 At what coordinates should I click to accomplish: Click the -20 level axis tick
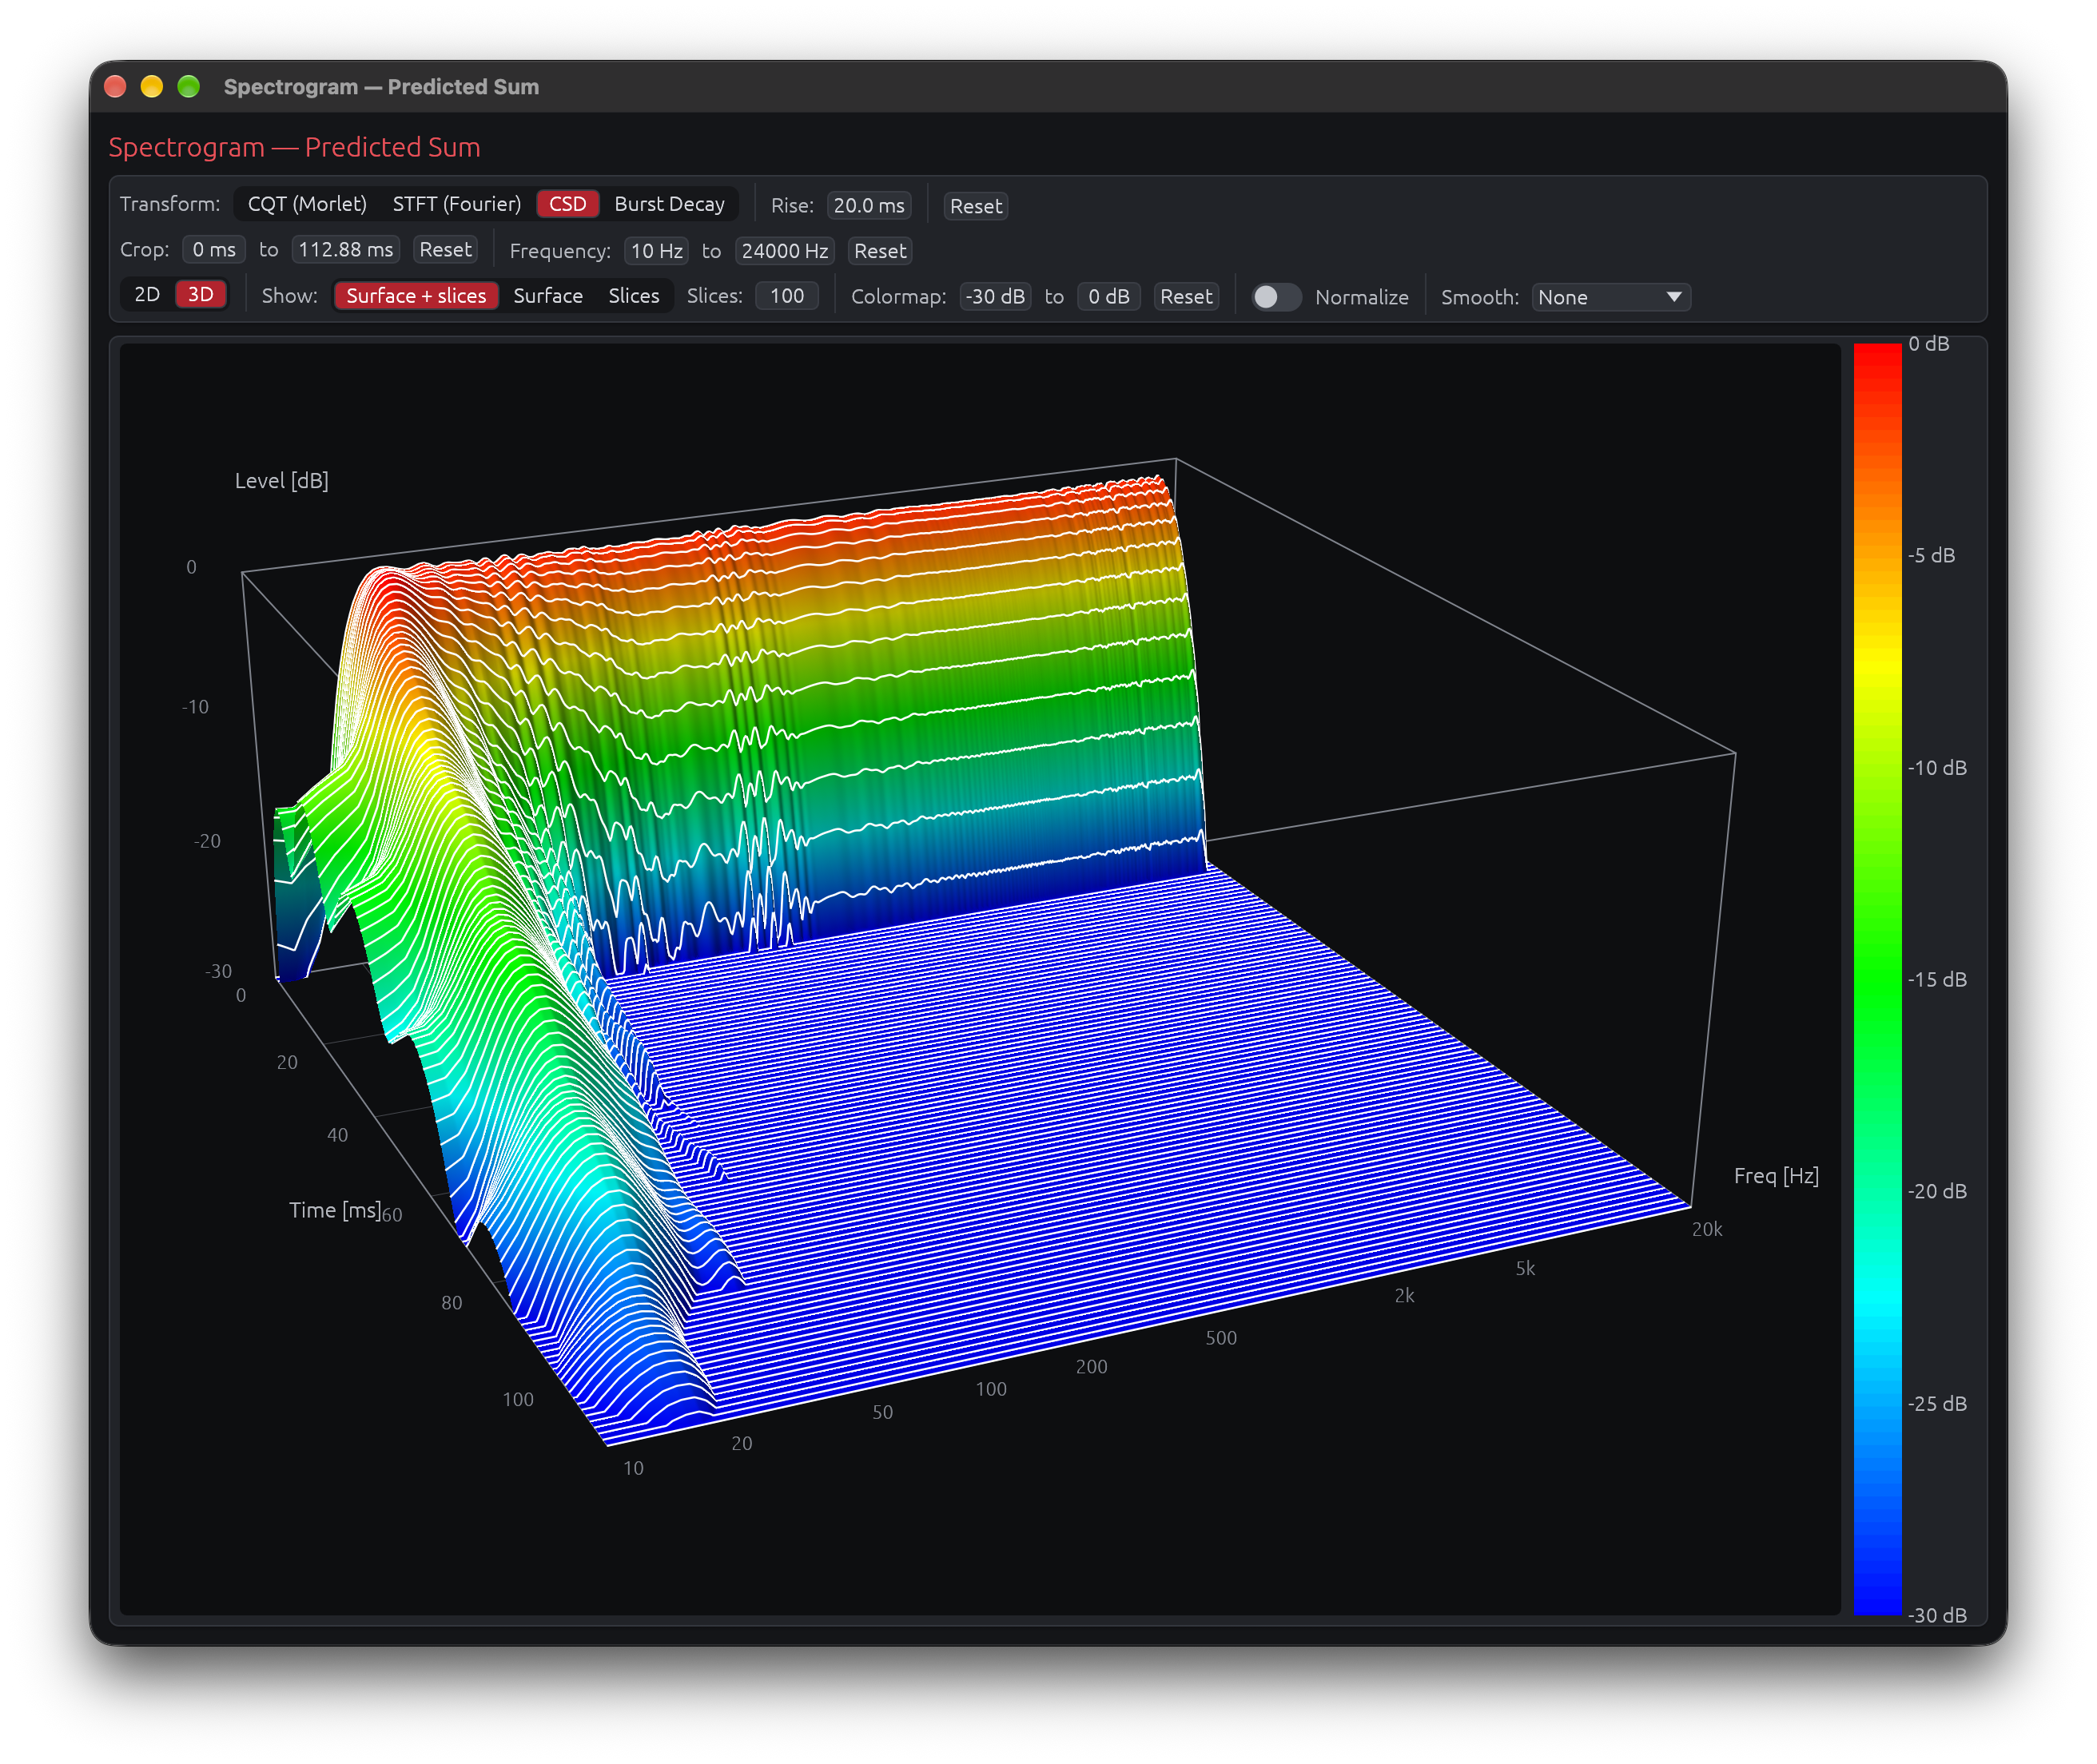tap(207, 842)
